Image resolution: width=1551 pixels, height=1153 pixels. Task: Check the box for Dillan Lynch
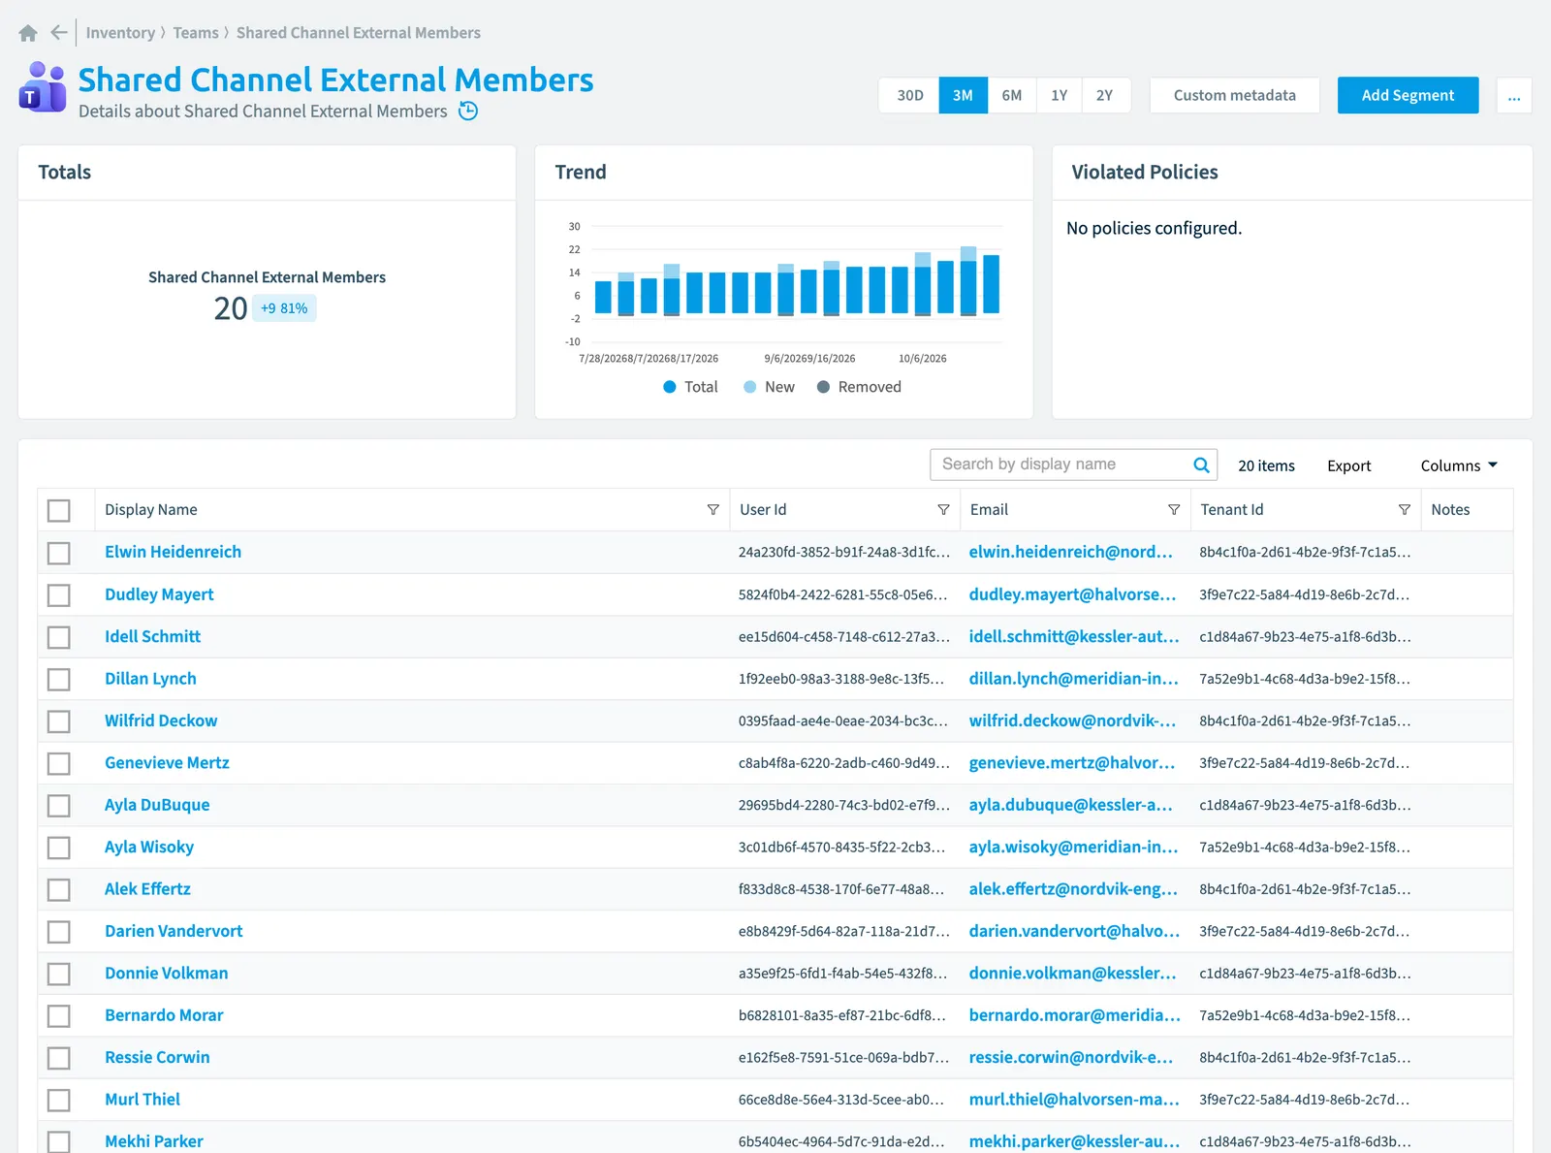coord(59,679)
